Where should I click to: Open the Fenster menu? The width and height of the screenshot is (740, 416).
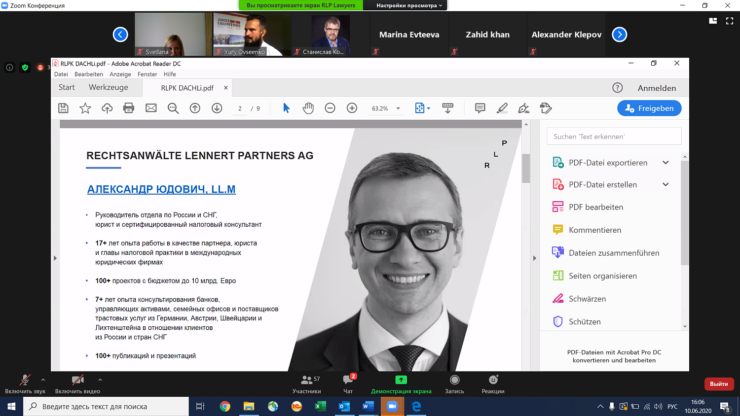coord(148,74)
